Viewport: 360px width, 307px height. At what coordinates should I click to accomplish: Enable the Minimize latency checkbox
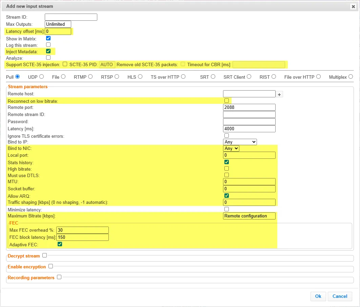pyautogui.click(x=226, y=209)
